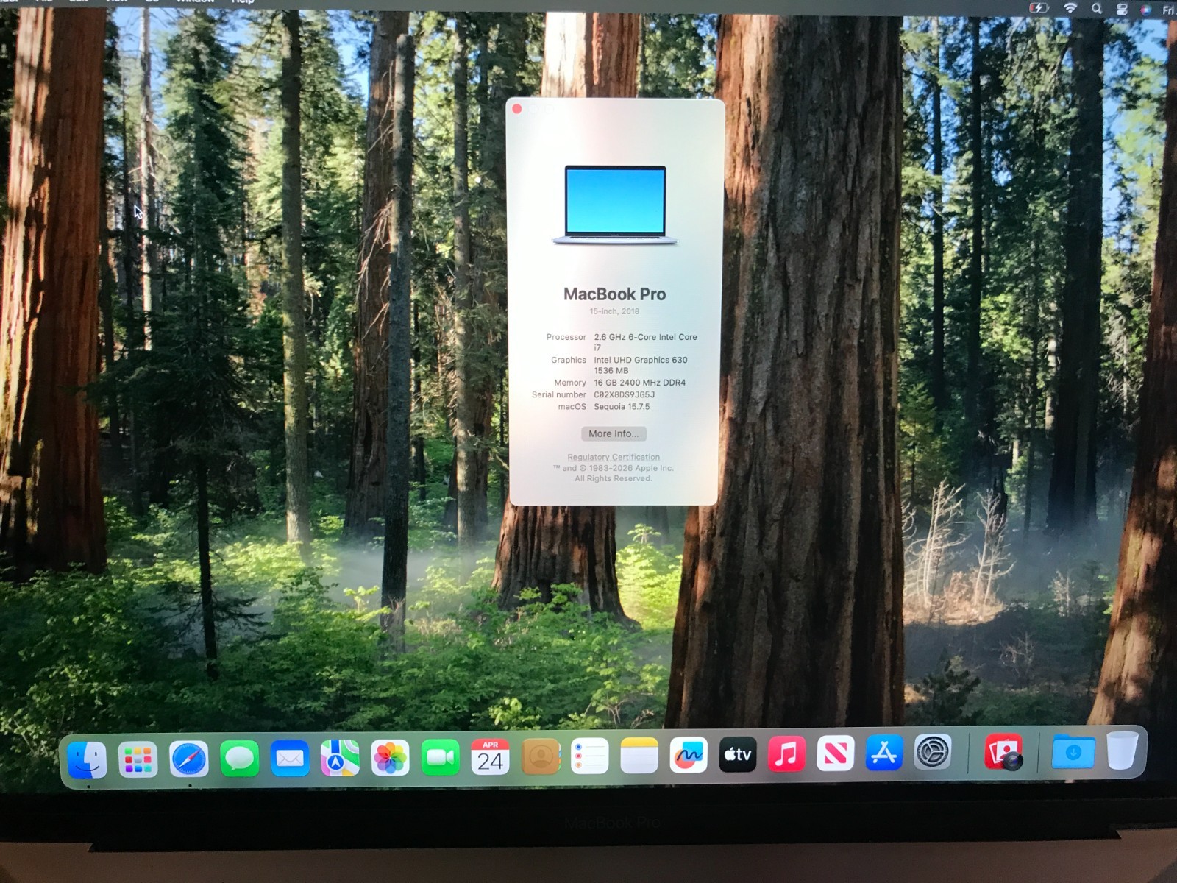
Task: Click the 'Serial number' label
Action: point(559,394)
